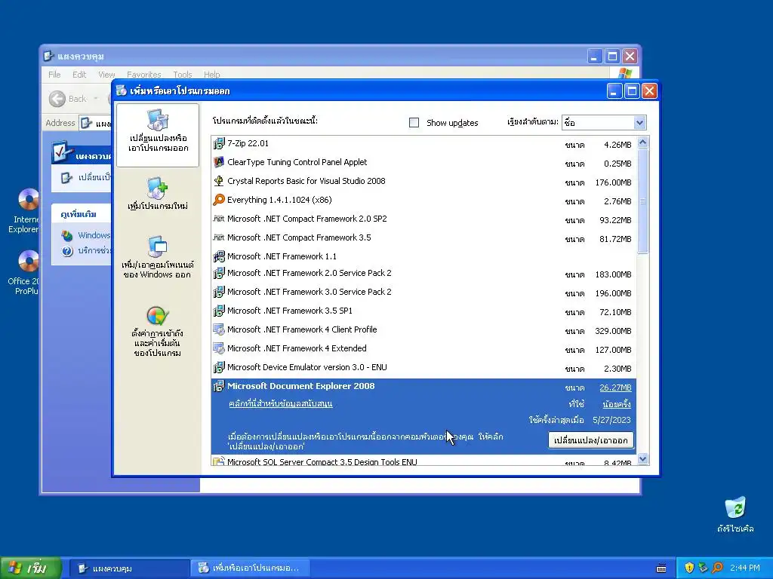The height and width of the screenshot is (579, 773).
Task: Open the Internet Explorer desktop icon
Action: tap(28, 199)
